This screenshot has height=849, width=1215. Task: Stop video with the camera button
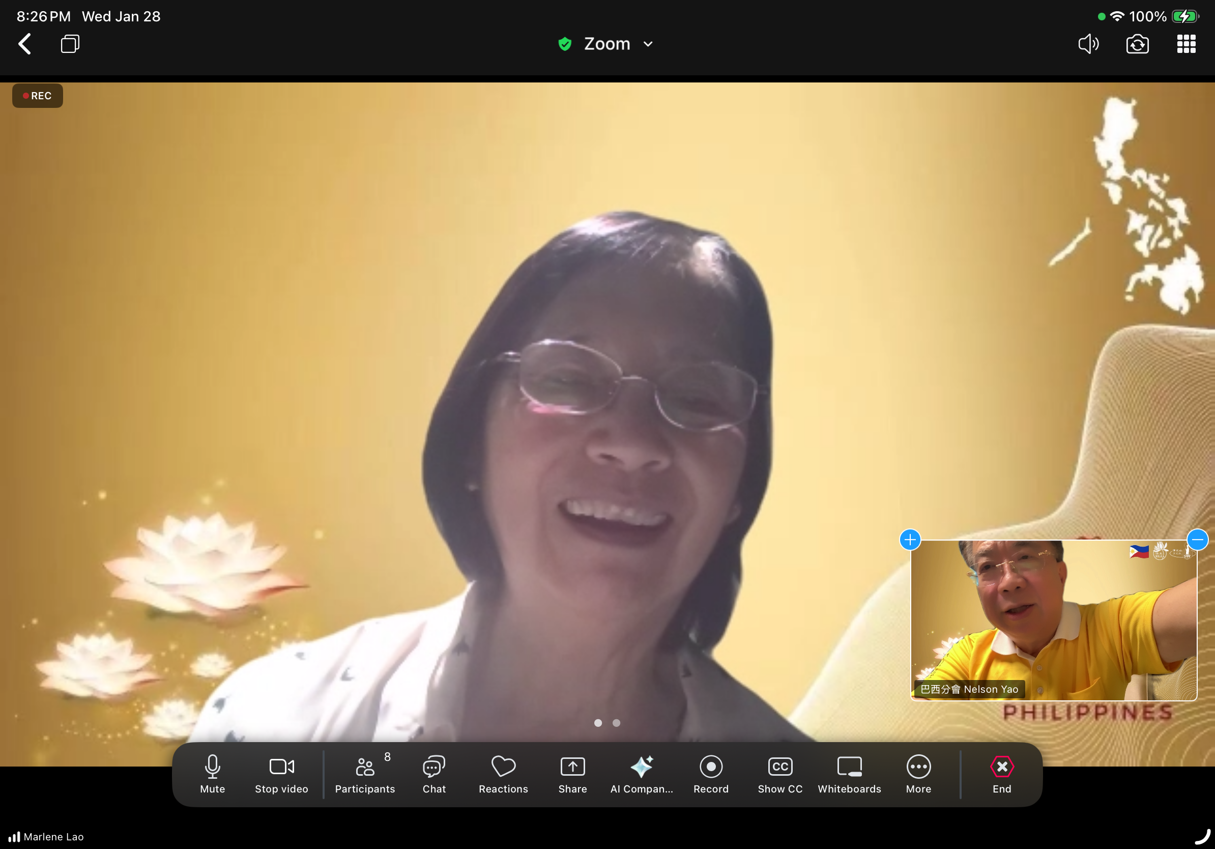click(281, 773)
